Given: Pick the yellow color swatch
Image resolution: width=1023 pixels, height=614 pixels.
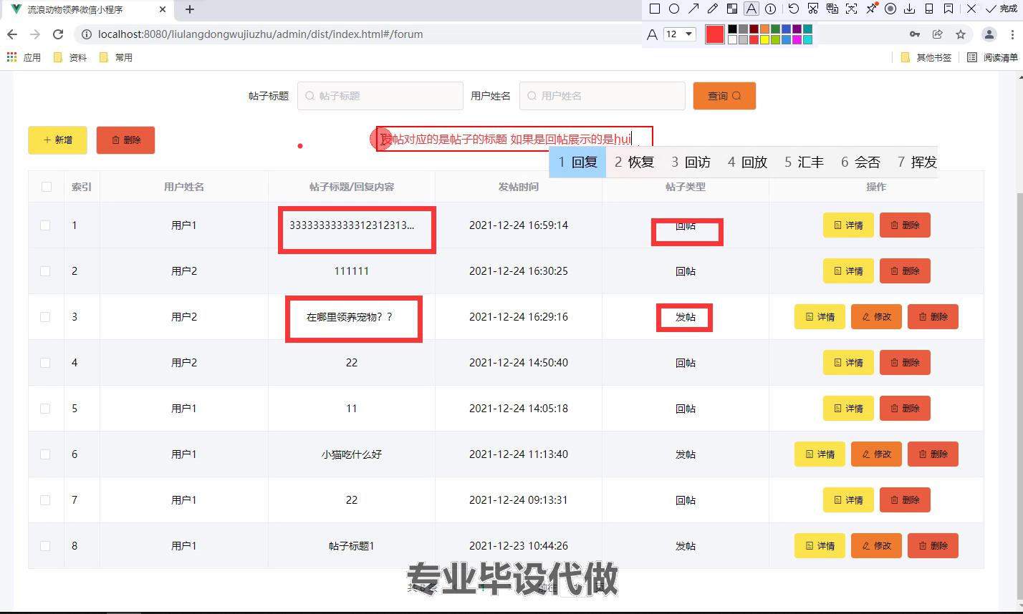Looking at the screenshot, I should (764, 40).
